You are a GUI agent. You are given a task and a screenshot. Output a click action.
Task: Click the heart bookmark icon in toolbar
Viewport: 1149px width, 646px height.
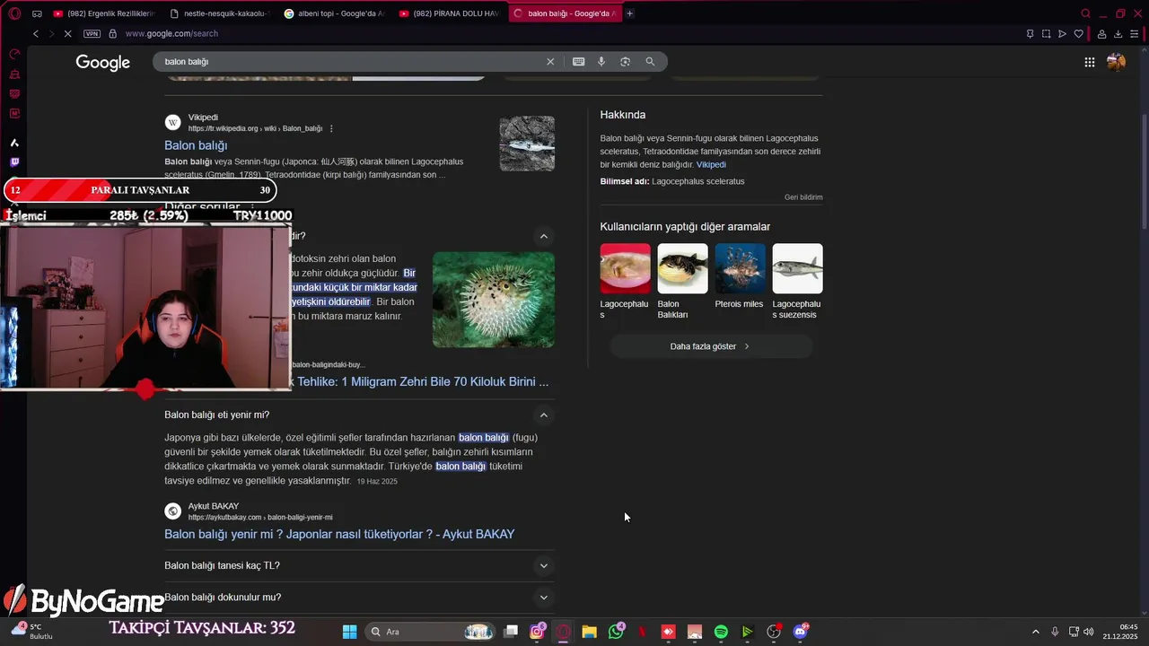[x=1079, y=34]
